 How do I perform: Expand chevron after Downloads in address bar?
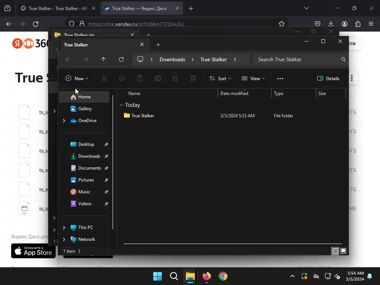tap(193, 59)
